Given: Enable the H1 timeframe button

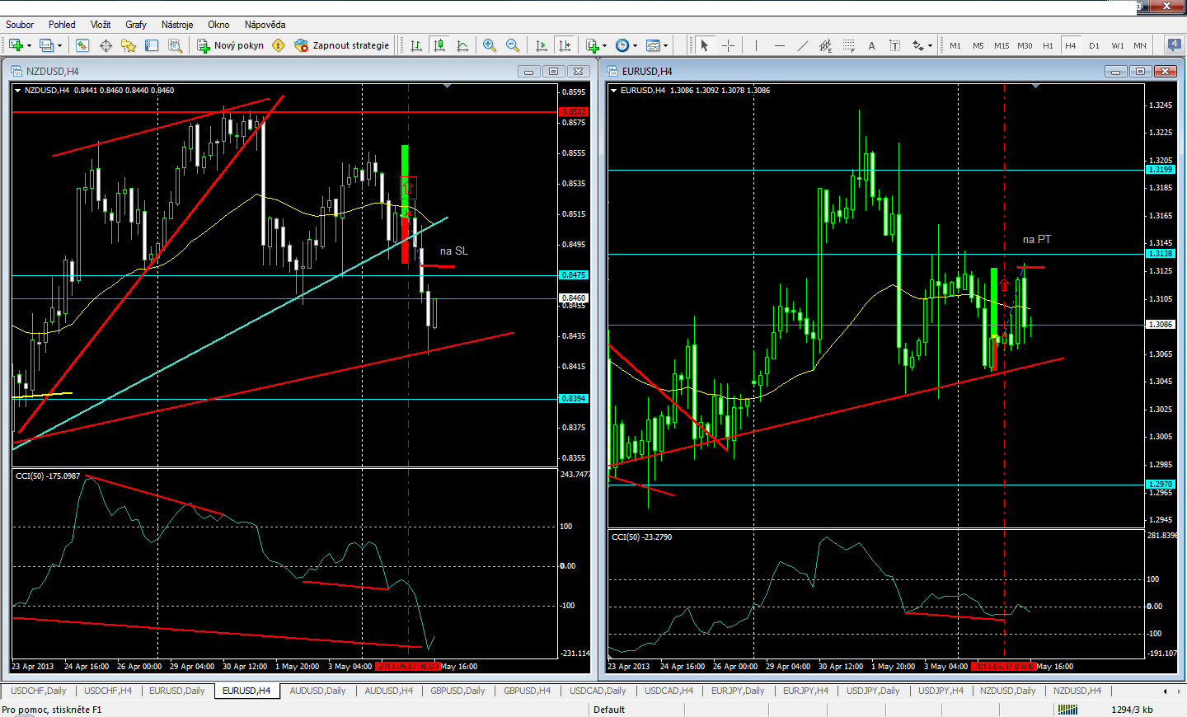Looking at the screenshot, I should coord(1048,45).
